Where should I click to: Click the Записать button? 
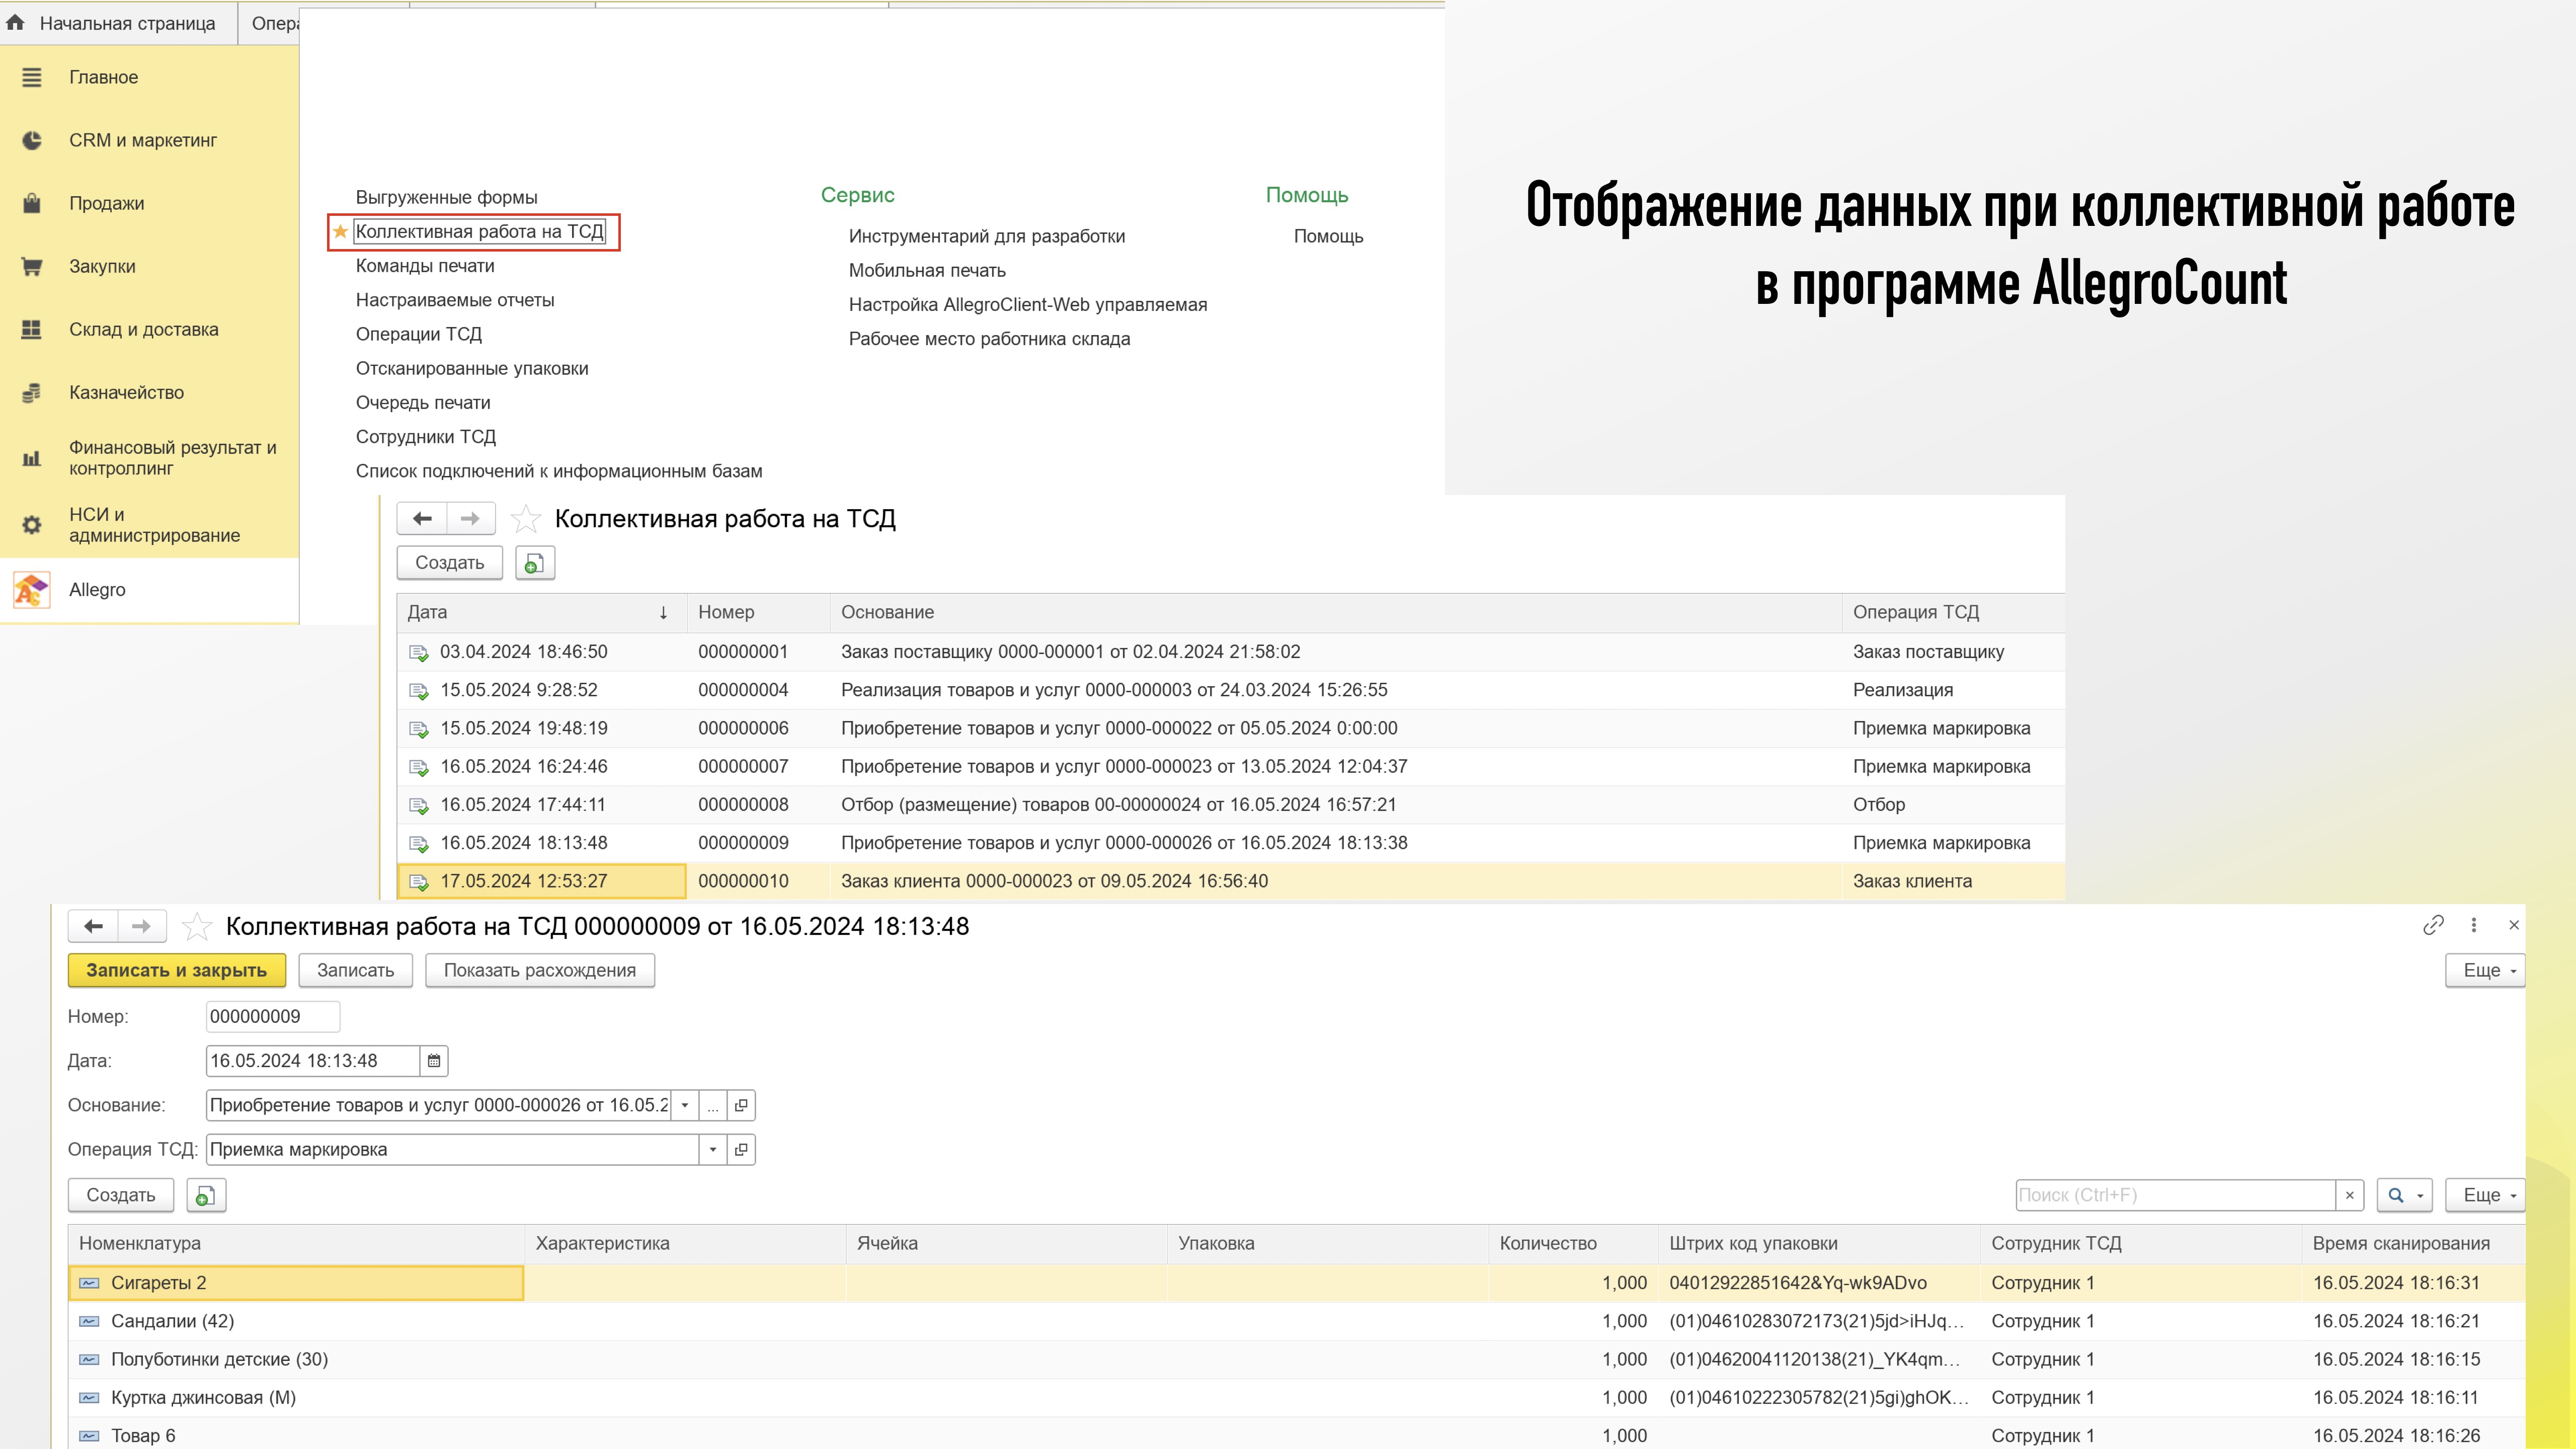pos(356,970)
